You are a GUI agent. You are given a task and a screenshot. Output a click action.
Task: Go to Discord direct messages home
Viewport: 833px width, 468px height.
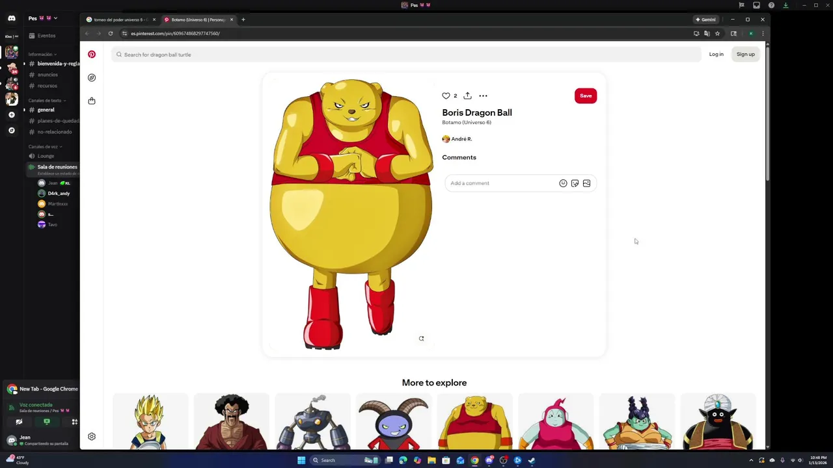(11, 18)
